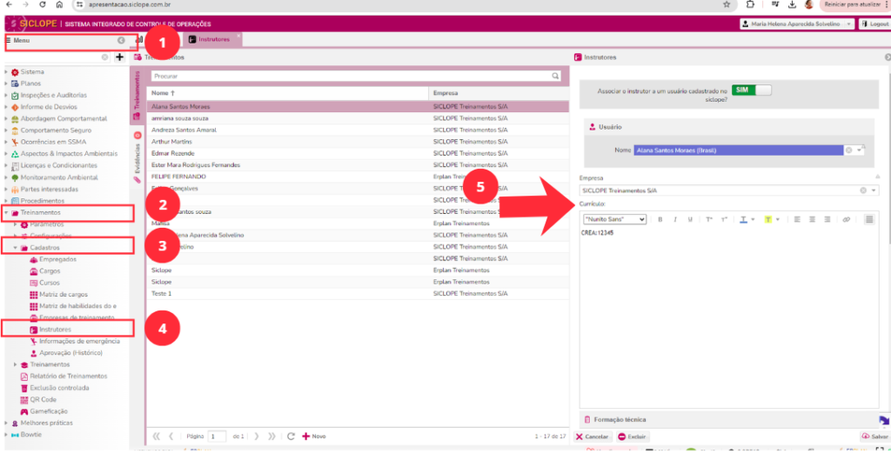Toggle the SIM switch for user association
This screenshot has height=467, width=891.
751,90
